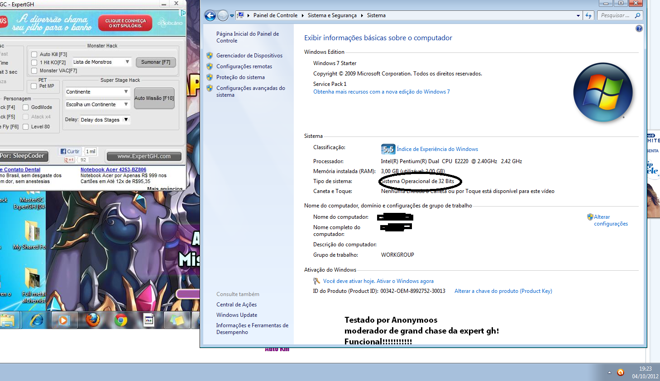Open Full metal alchemist desktop folder
660x381 pixels.
point(33,285)
